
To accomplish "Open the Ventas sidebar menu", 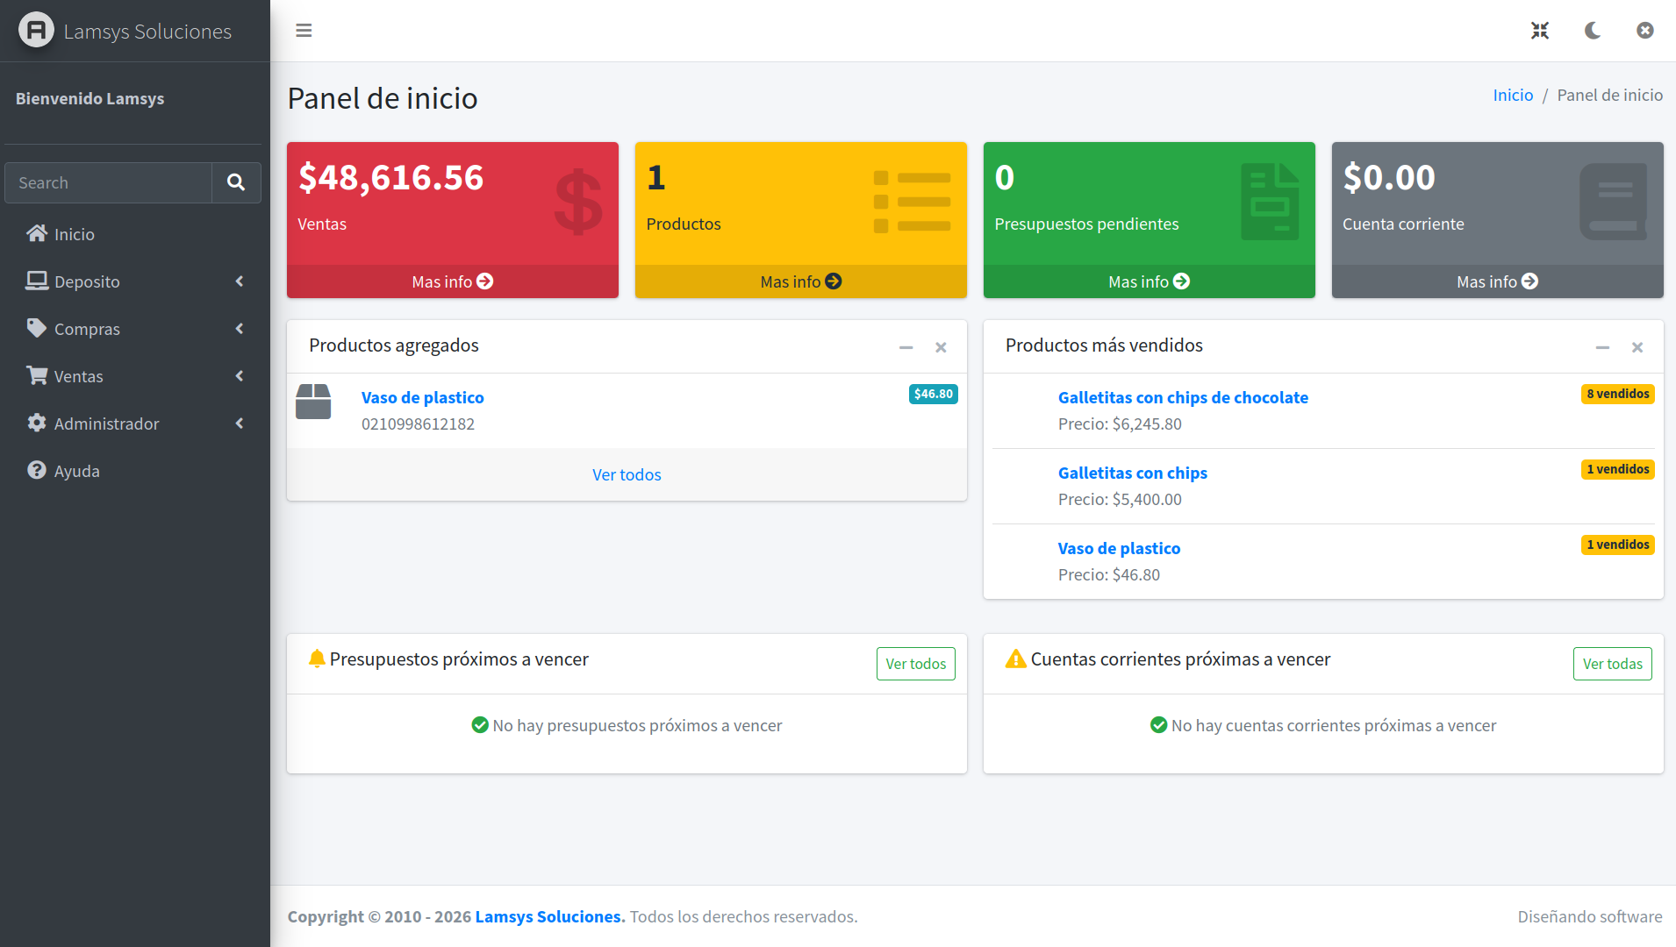I will (x=134, y=376).
